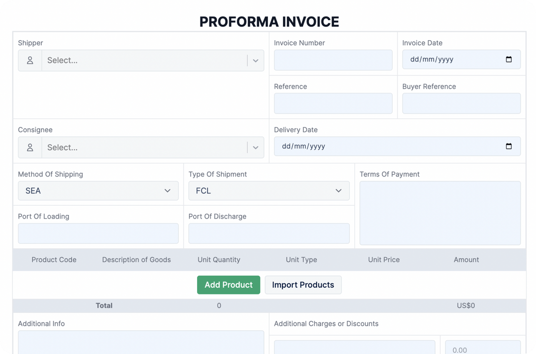Viewport: 536px width, 354px height.
Task: Select the Port Of Loading field
Action: point(98,233)
